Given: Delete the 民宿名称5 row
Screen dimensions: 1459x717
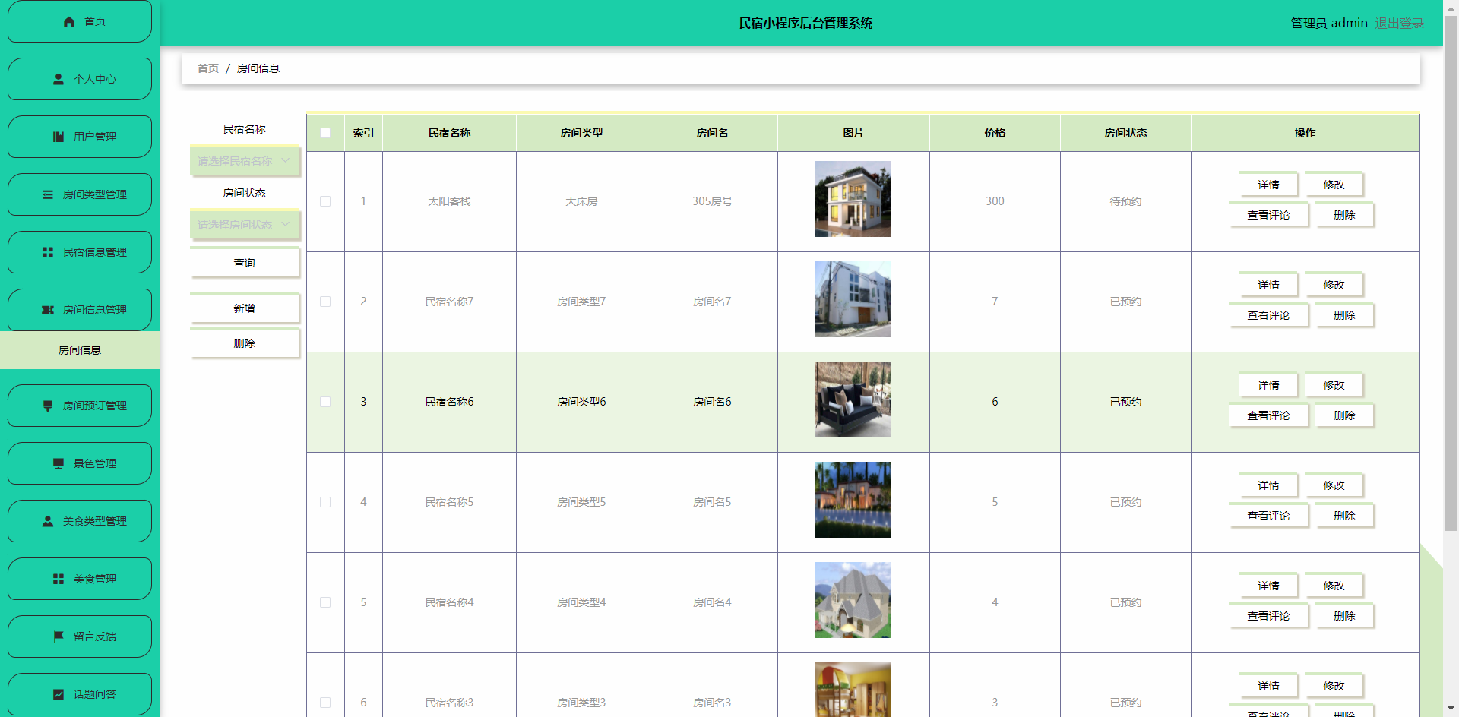Looking at the screenshot, I should [x=1344, y=516].
